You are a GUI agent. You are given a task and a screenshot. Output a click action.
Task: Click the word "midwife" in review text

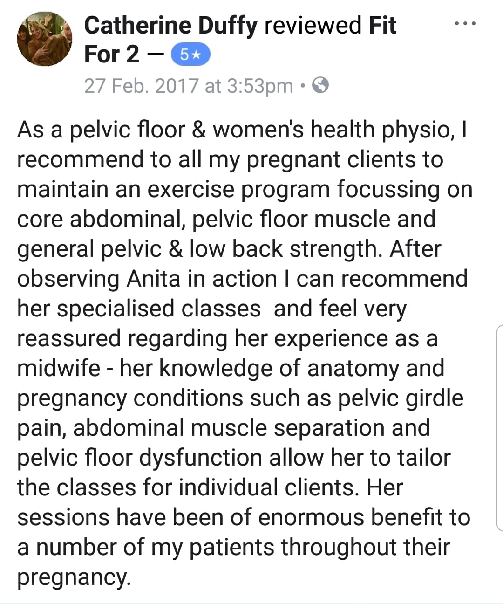pos(59,368)
